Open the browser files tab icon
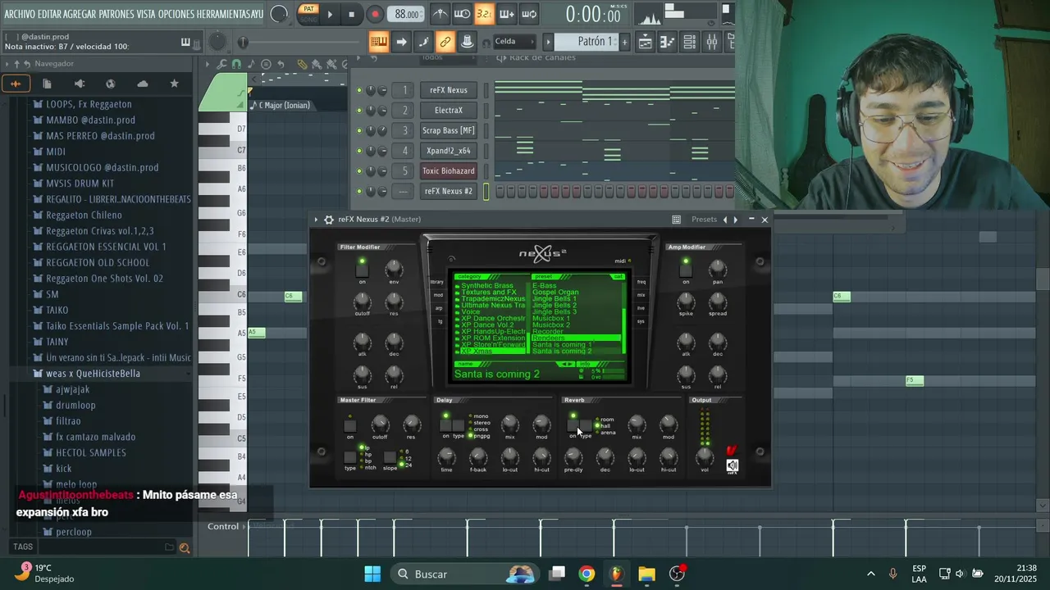1050x590 pixels. point(47,84)
